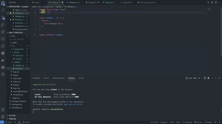This screenshot has height=124, width=222.
Task: Switch to the Home.js editor tab
Action: tap(92, 2)
